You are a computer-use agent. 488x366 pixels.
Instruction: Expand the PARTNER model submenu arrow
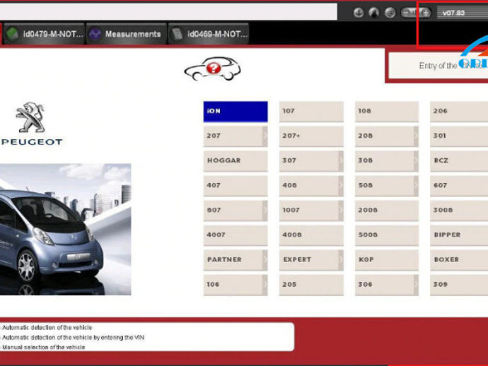(x=265, y=260)
